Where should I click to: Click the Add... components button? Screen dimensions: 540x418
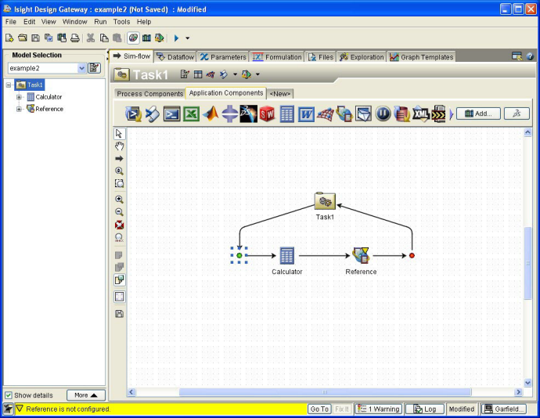click(478, 114)
